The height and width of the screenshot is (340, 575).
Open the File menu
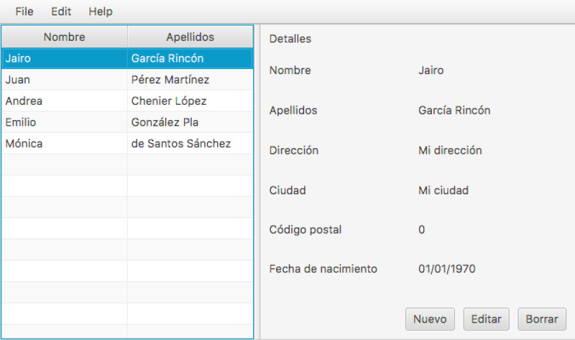point(24,12)
